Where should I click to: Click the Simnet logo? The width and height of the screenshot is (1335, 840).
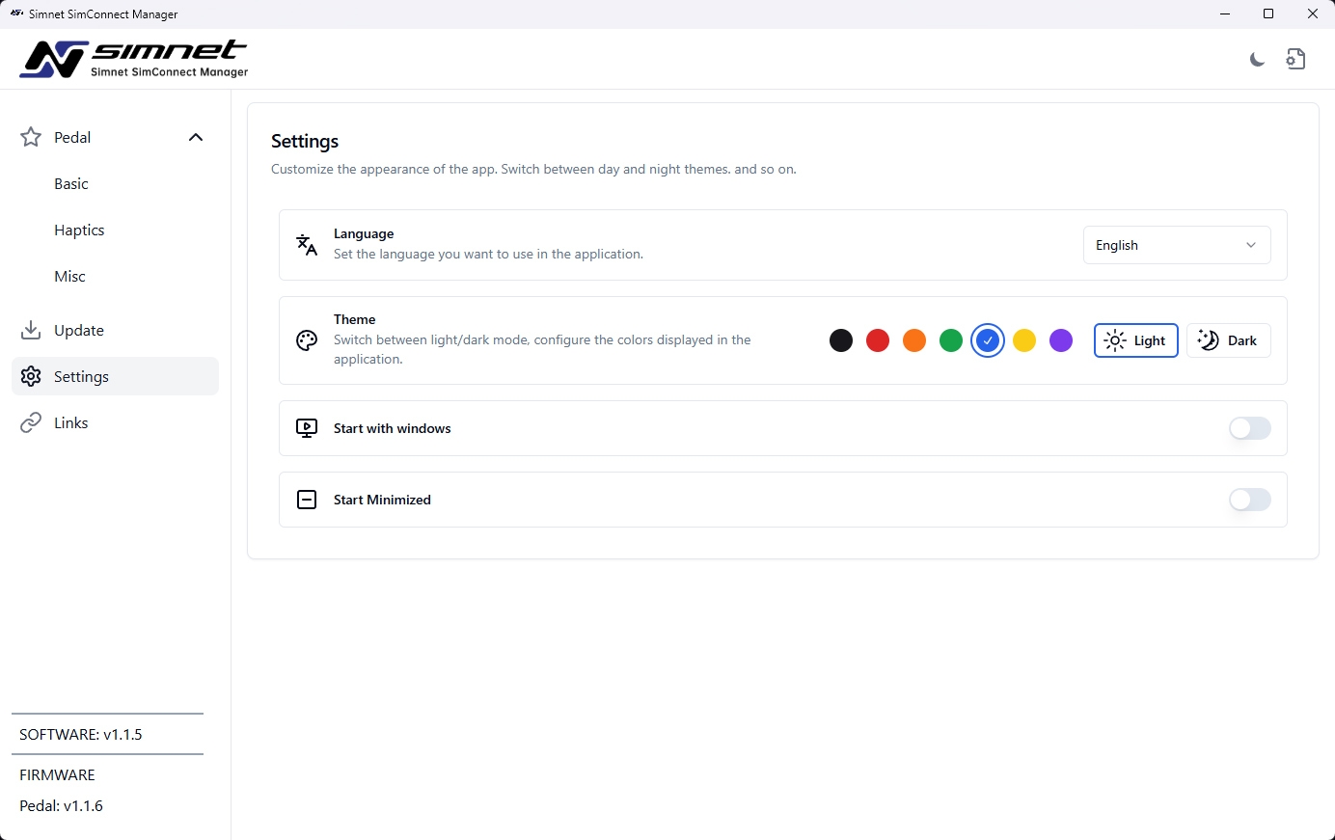coord(133,59)
